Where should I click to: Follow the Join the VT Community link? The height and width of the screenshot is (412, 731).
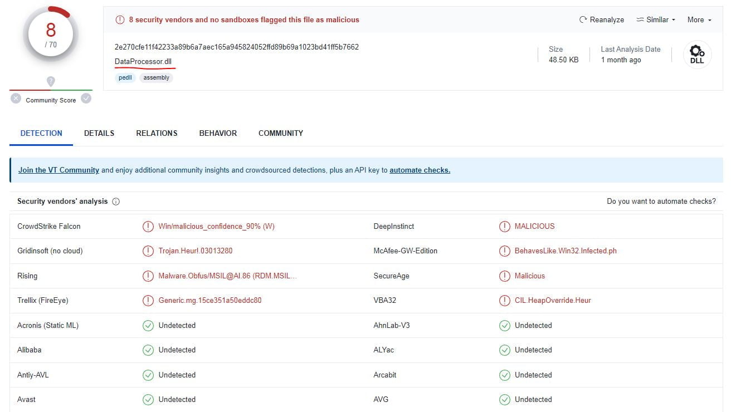[59, 170]
